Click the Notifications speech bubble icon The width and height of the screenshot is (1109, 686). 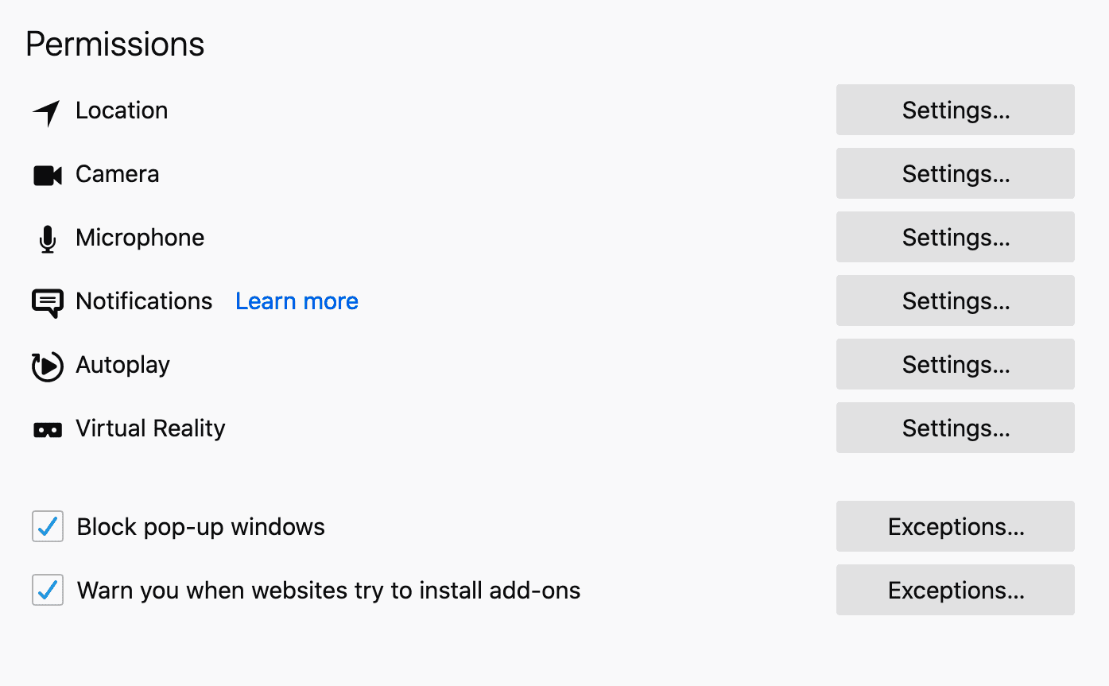tap(48, 303)
